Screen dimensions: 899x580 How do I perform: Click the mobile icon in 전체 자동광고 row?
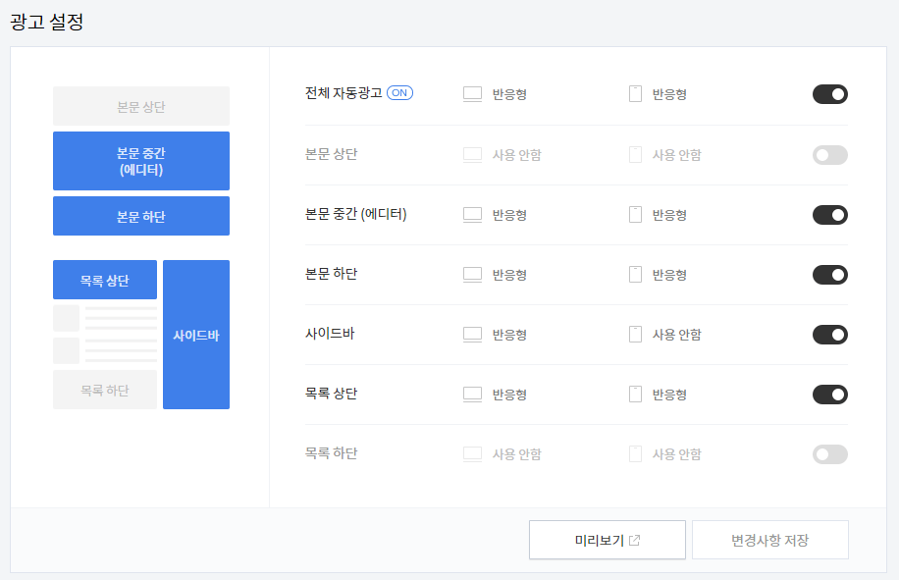tap(635, 94)
